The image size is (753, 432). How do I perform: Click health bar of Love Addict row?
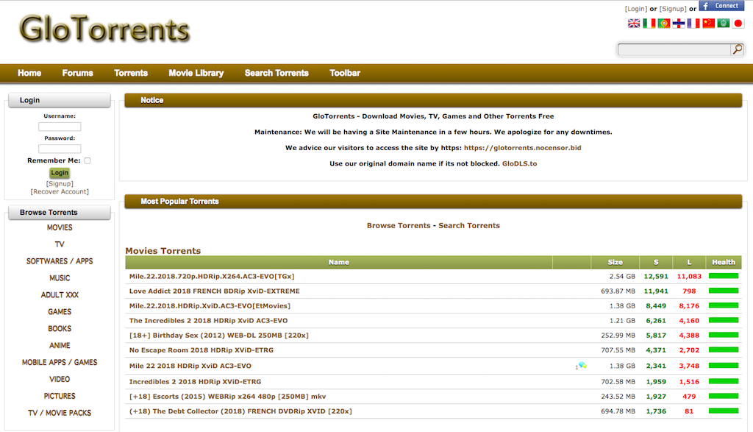tap(724, 291)
